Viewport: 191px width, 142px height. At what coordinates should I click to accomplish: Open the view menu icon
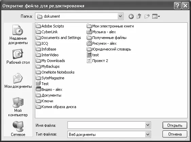pos(156,16)
